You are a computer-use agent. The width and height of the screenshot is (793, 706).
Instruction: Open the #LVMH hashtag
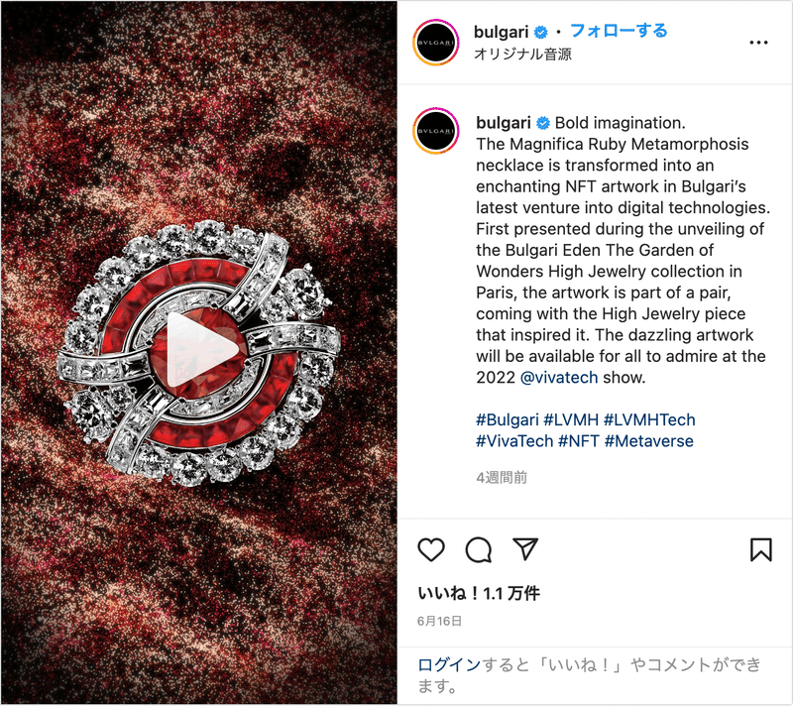click(x=571, y=419)
